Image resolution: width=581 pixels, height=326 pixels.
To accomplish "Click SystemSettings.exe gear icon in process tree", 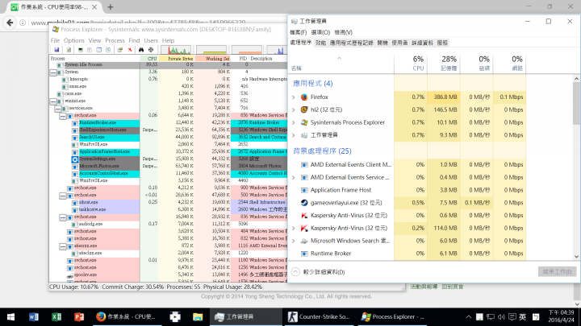I will coord(75,159).
